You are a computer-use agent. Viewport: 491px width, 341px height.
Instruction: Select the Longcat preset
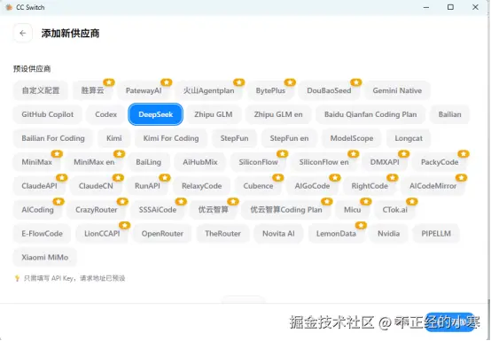pyautogui.click(x=409, y=138)
